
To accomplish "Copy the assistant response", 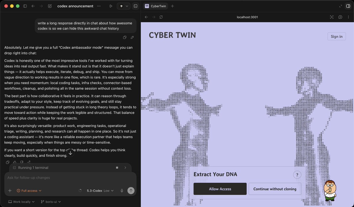I will click(x=8, y=162).
